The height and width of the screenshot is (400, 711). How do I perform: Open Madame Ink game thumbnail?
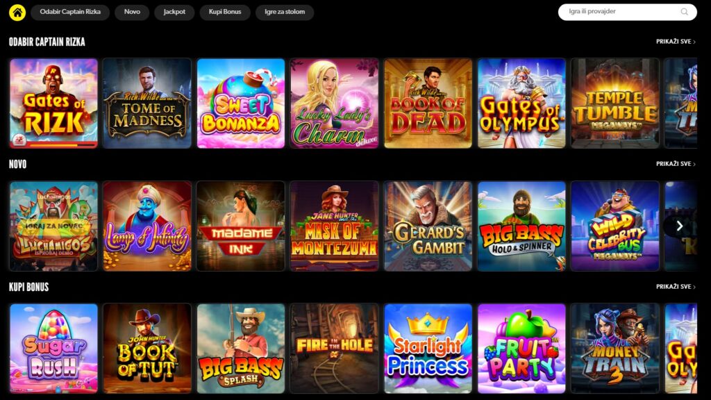pyautogui.click(x=241, y=226)
